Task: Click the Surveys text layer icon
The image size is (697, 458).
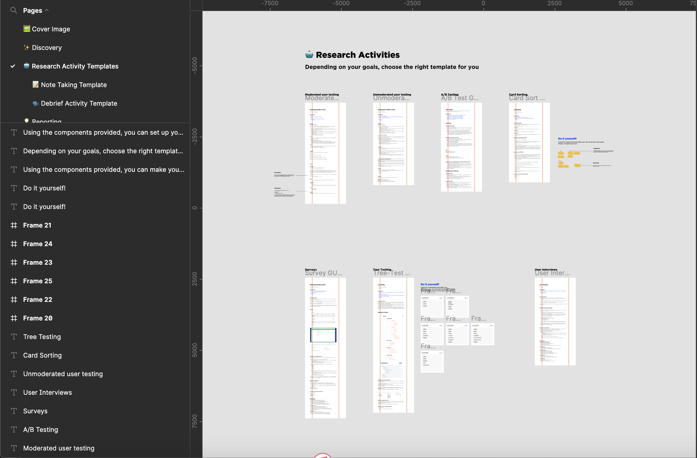Action: click(x=14, y=411)
